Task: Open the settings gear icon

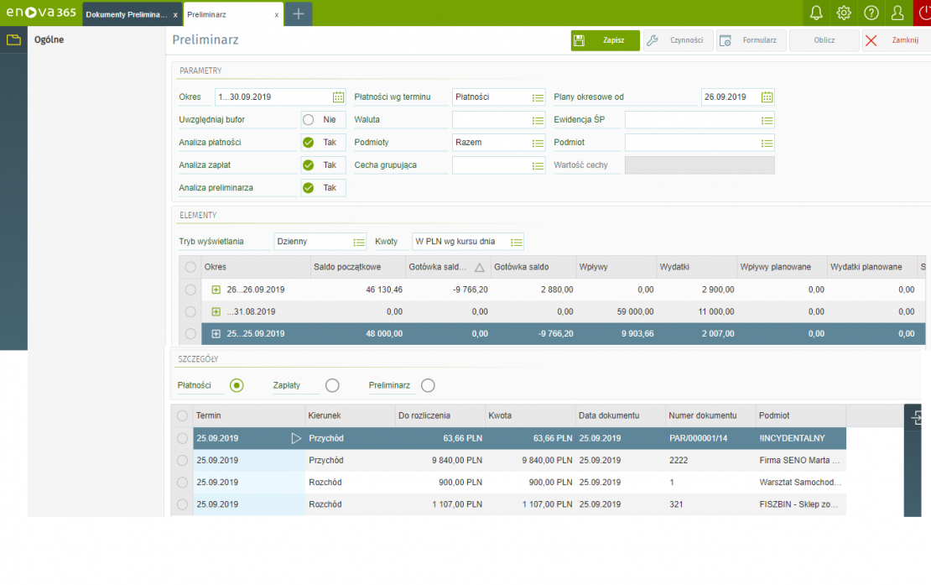Action: click(x=844, y=13)
